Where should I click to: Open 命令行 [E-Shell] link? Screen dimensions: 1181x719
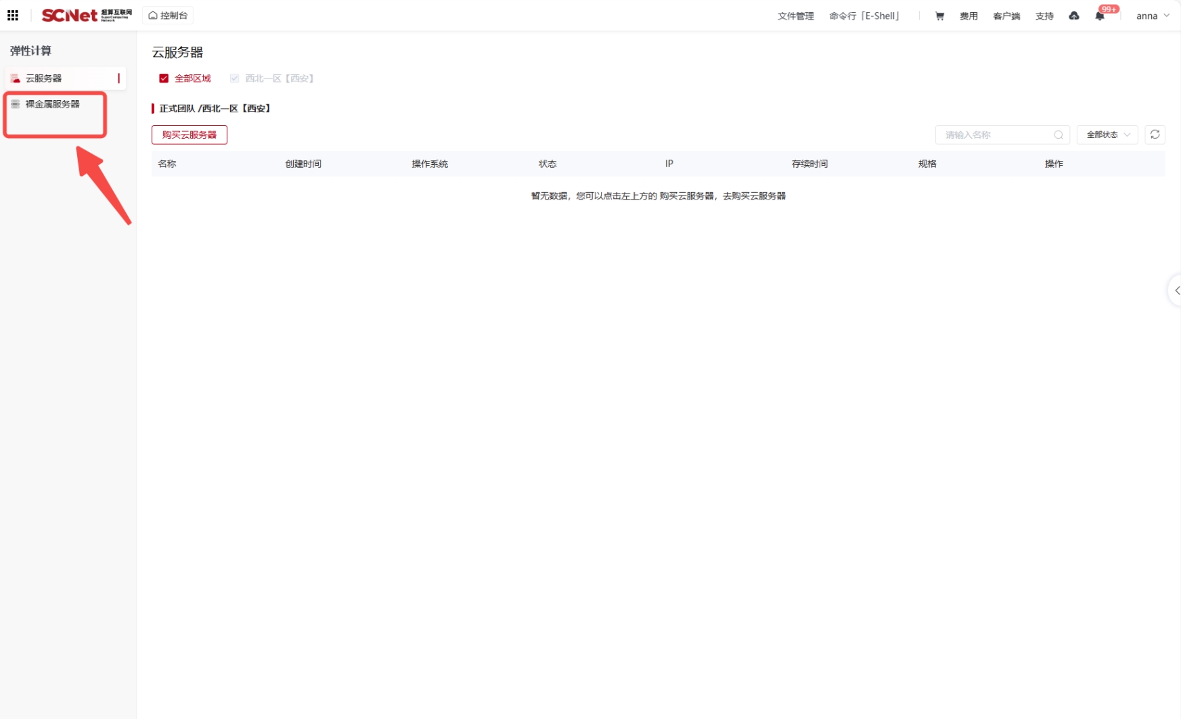(x=864, y=16)
